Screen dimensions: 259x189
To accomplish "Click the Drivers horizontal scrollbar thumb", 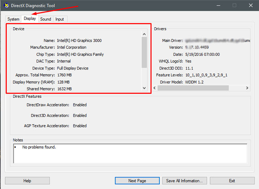I will coord(193,88).
